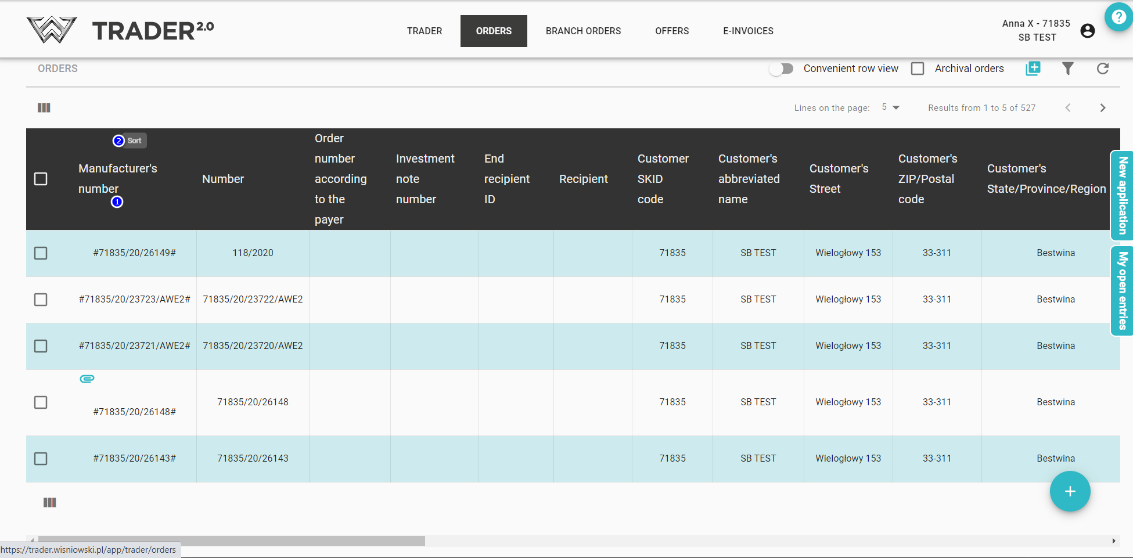Image resolution: width=1133 pixels, height=558 pixels.
Task: Click the paperclip attachment icon in the orders table
Action: [x=87, y=379]
